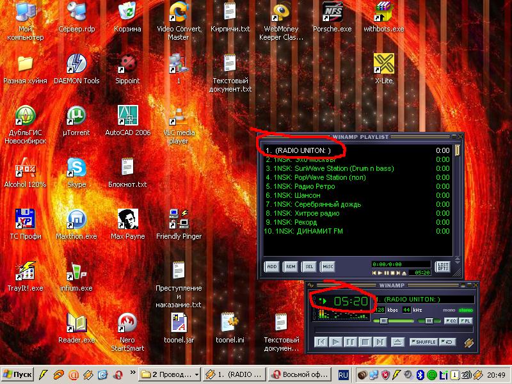512x384 pixels.
Task: Open the MISC menu in Winamp Playlist
Action: (328, 266)
